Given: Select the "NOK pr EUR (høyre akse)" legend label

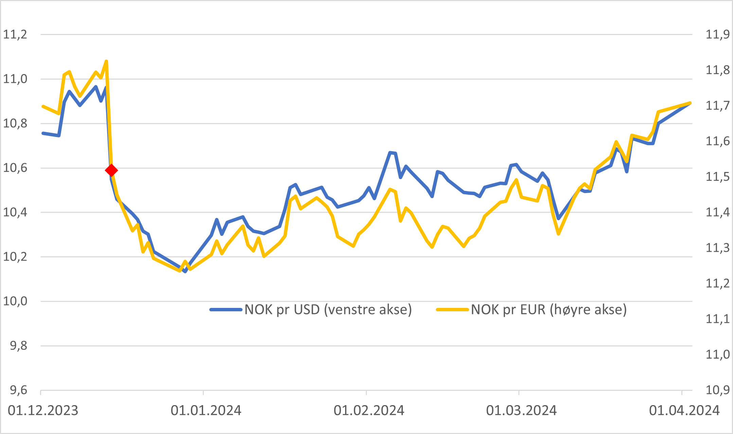Looking at the screenshot, I should click(x=549, y=310).
